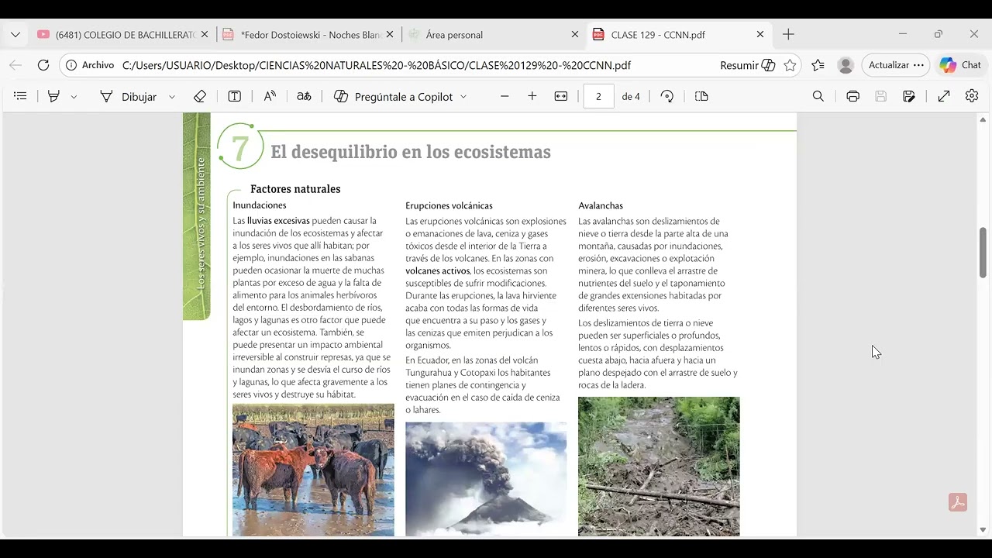Click the 'Avalanchas' heading
The image size is (992, 558).
click(601, 206)
